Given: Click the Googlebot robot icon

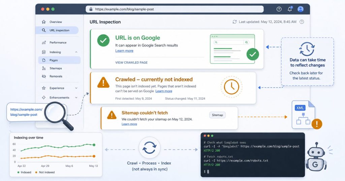Looking at the screenshot, I should point(316,156).
